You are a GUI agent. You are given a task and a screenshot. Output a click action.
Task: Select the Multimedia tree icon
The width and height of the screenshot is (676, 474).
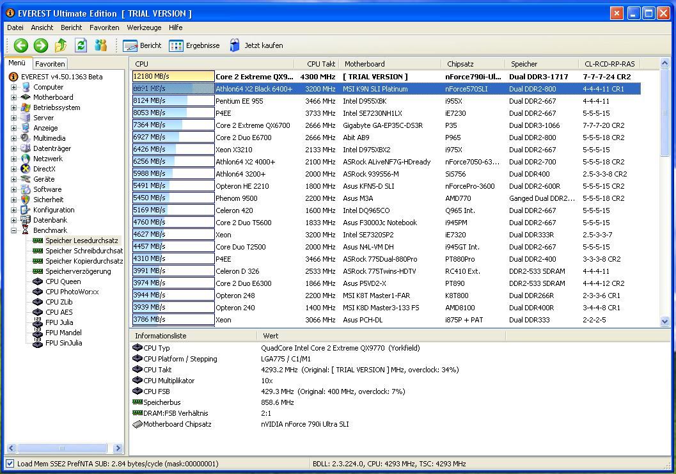coord(26,138)
